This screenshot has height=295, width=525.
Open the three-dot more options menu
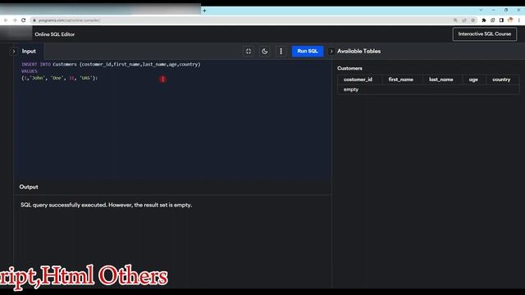point(281,51)
